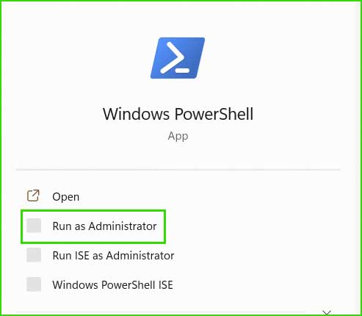362x316 pixels.
Task: Click the word Open in the actions
Action: pyautogui.click(x=66, y=197)
